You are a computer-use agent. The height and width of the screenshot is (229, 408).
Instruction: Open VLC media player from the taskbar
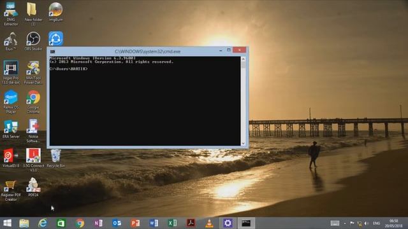click(x=209, y=223)
